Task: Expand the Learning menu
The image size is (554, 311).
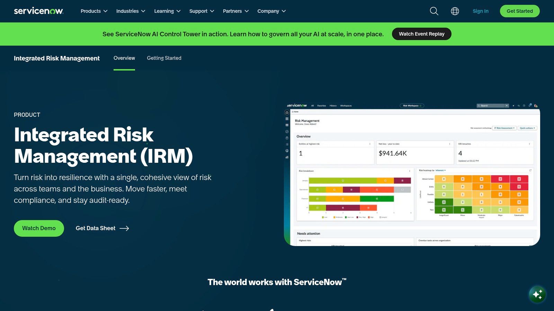Action: [167, 11]
